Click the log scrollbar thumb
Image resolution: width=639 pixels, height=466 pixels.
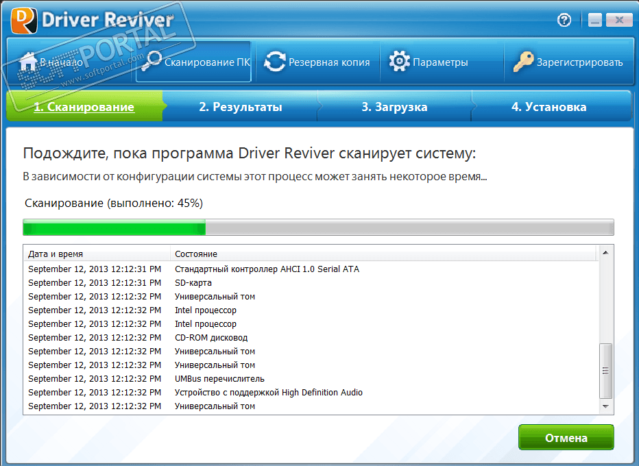[x=605, y=371]
